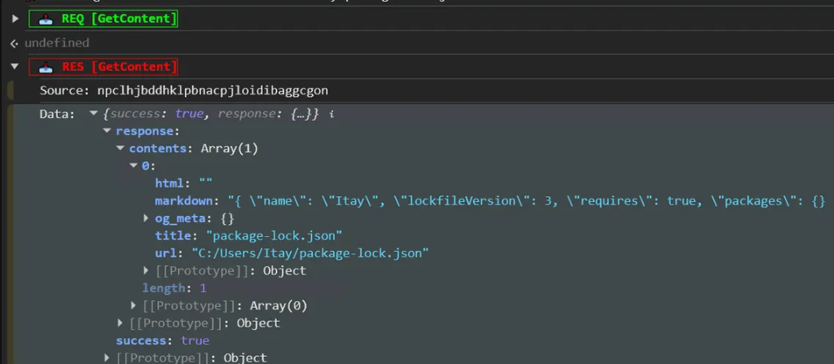Screen dimensions: 834x364
Task: Click the joystick icon in REQ [GetContent] badge
Action: (x=43, y=19)
